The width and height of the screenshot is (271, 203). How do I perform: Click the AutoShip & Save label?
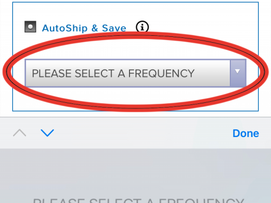pos(84,28)
